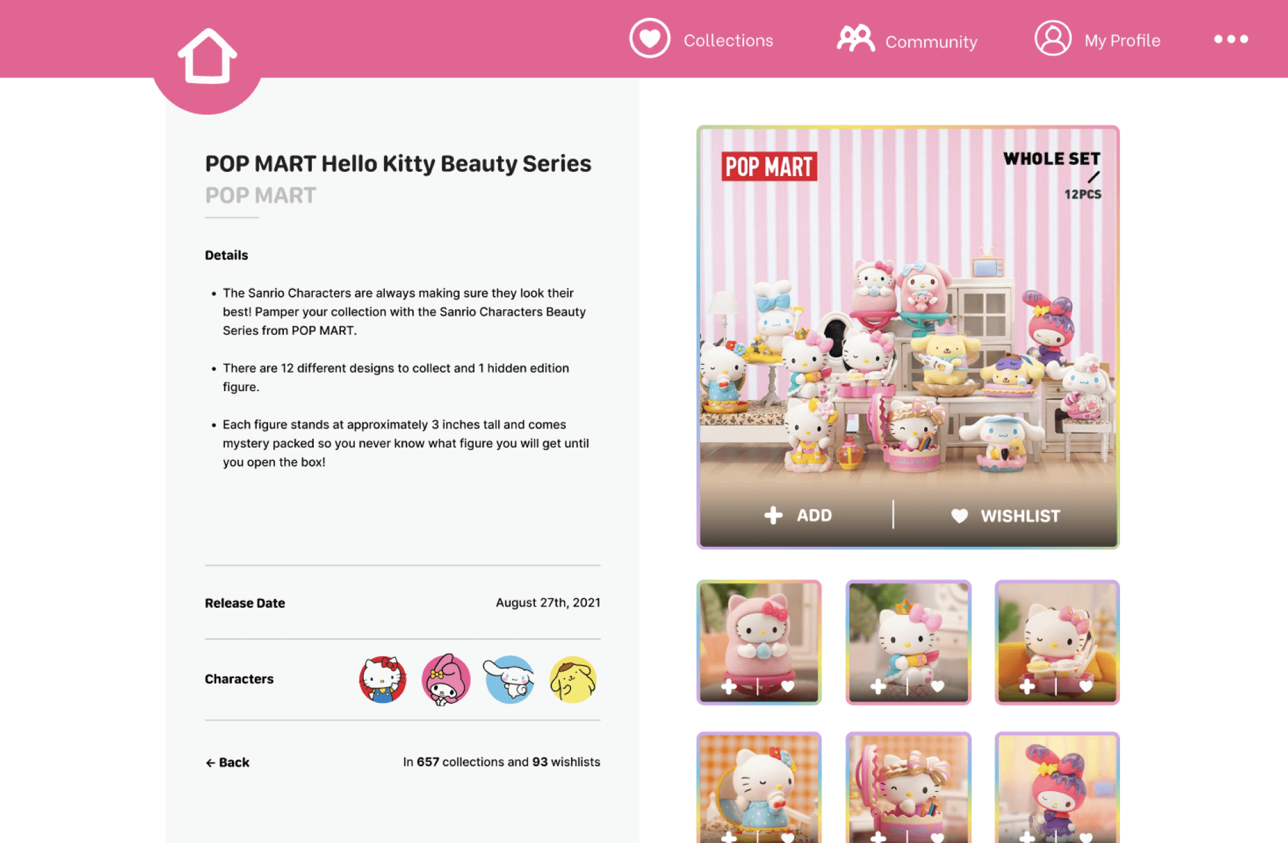Add the crowned Hello Kitty figure via plus
This screenshot has height=843, width=1288.
tap(878, 686)
